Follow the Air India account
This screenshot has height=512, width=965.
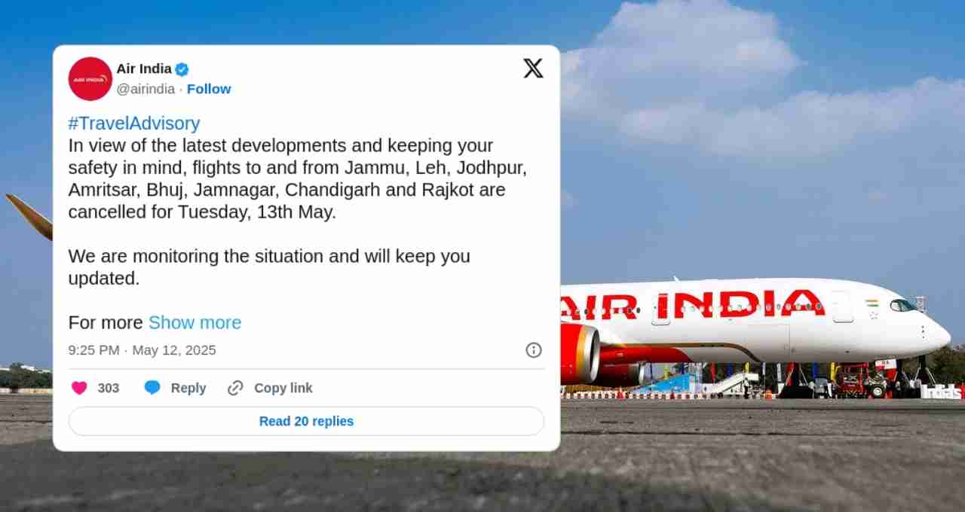click(209, 89)
